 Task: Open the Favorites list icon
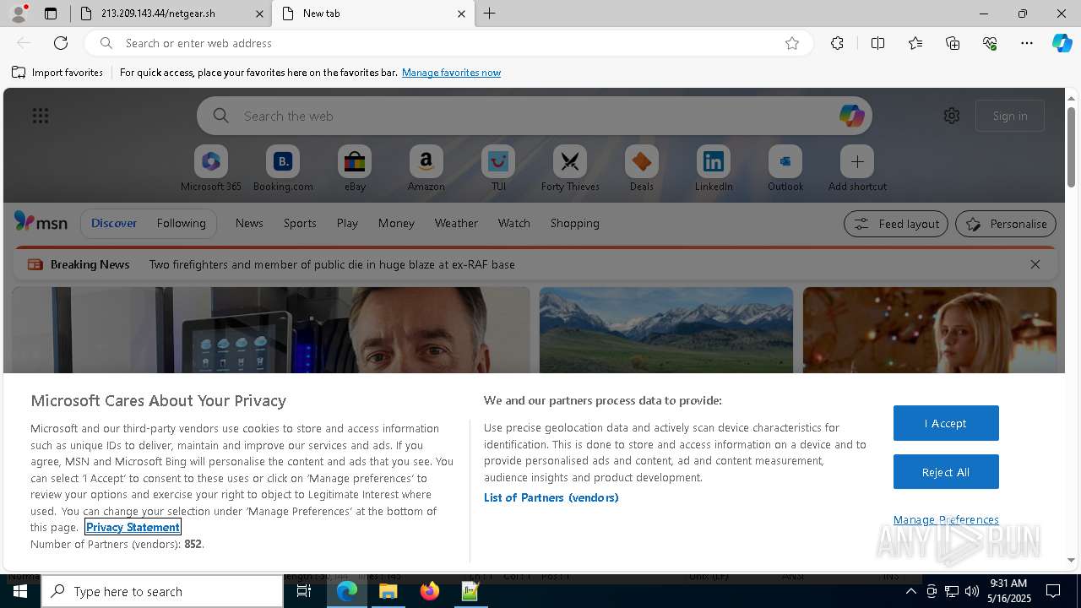pos(915,43)
